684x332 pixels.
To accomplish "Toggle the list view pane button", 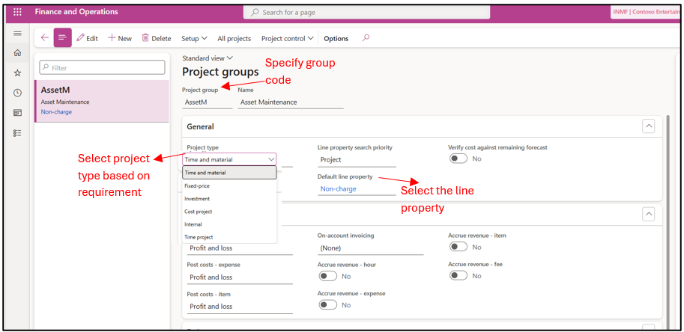I will tap(62, 38).
